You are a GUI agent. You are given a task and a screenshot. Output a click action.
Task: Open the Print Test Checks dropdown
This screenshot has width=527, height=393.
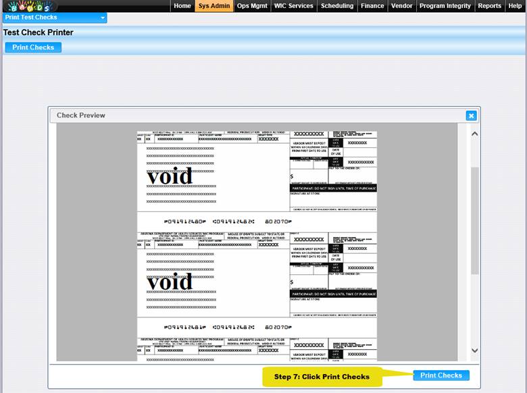(x=102, y=18)
